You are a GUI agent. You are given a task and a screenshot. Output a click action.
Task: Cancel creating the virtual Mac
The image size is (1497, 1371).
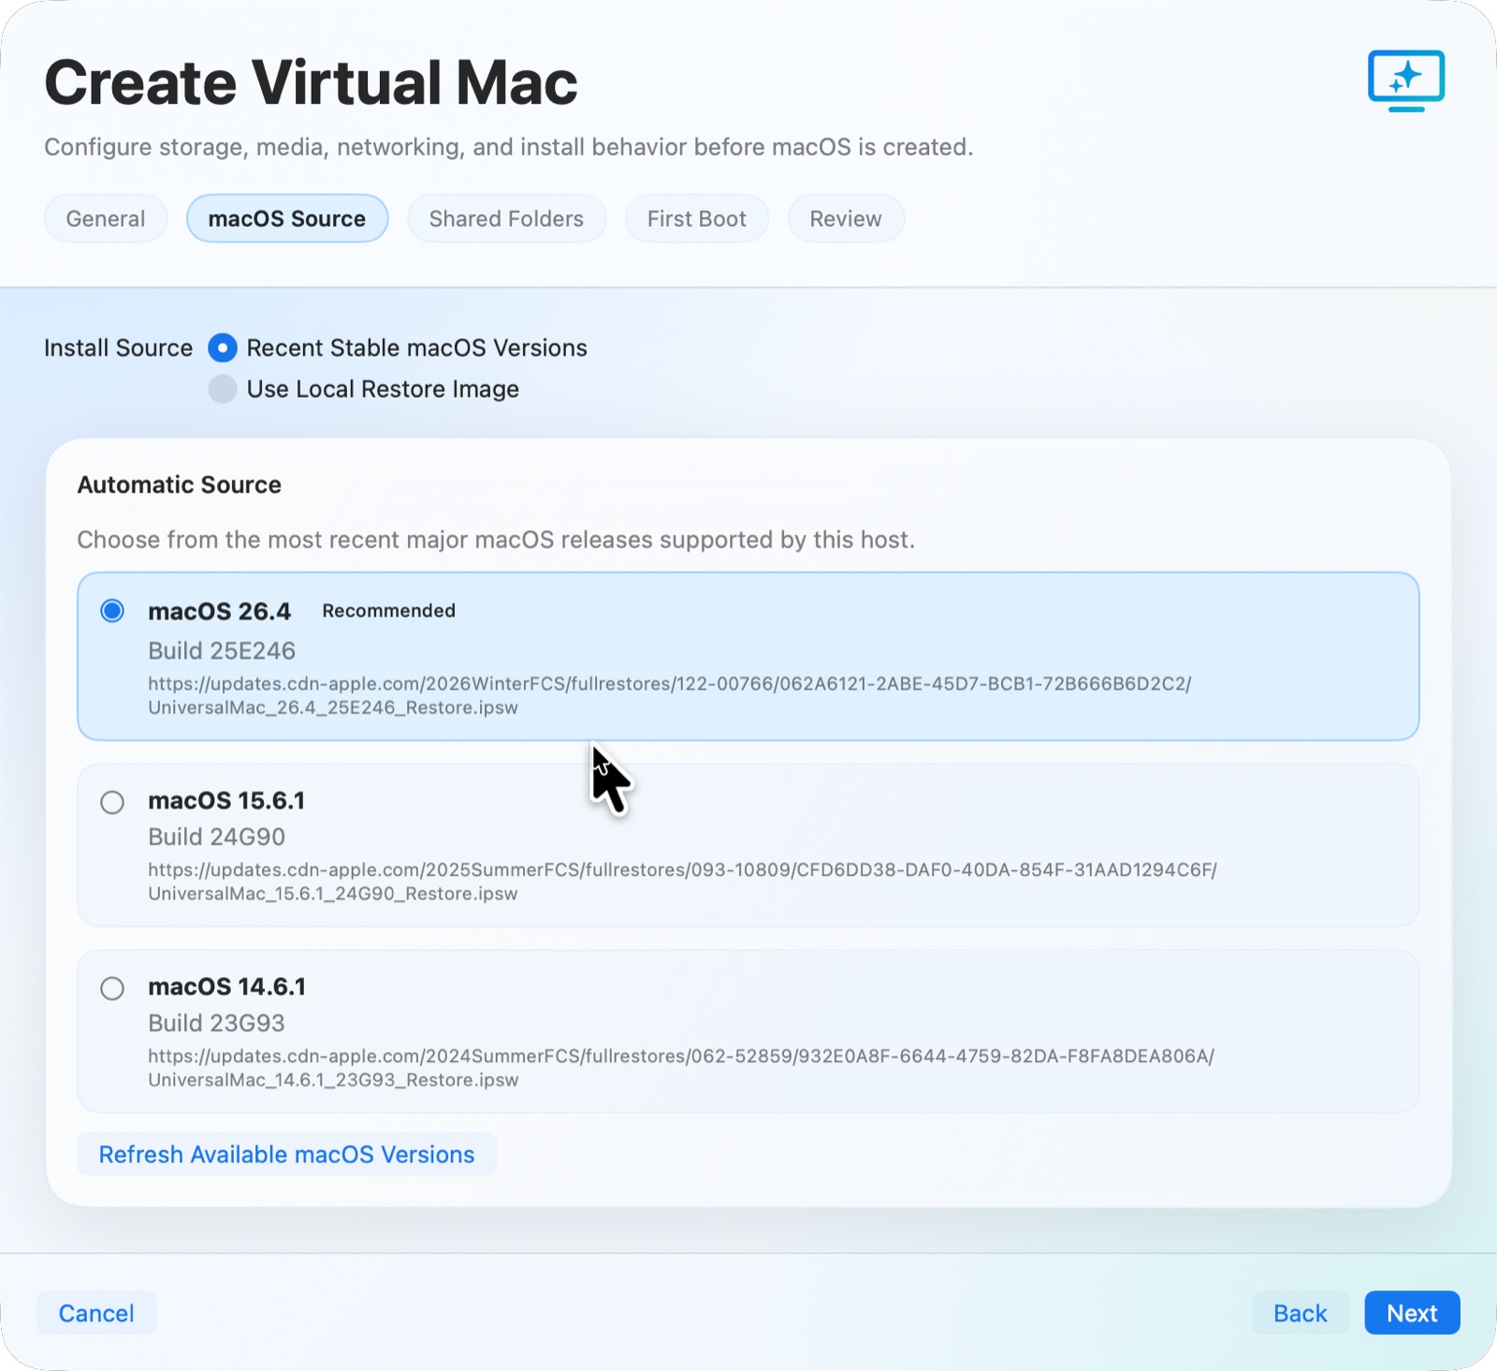click(x=95, y=1313)
